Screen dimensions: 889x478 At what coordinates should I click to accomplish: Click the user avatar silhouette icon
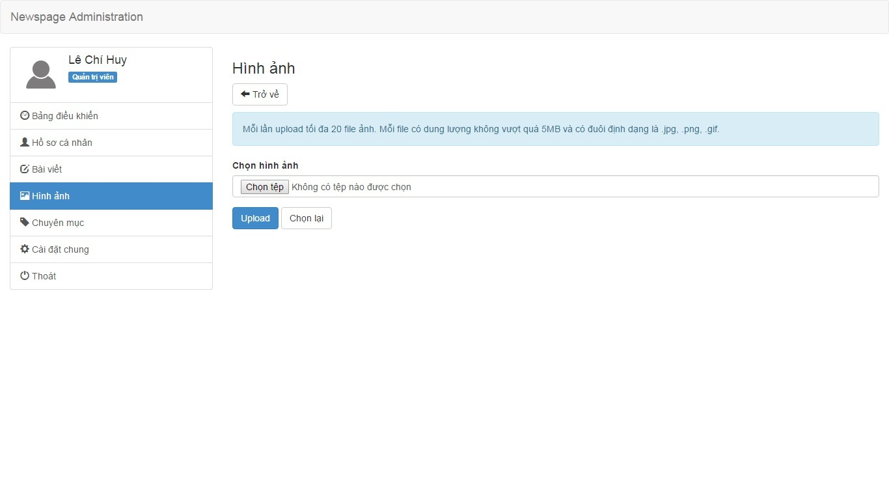tap(41, 74)
